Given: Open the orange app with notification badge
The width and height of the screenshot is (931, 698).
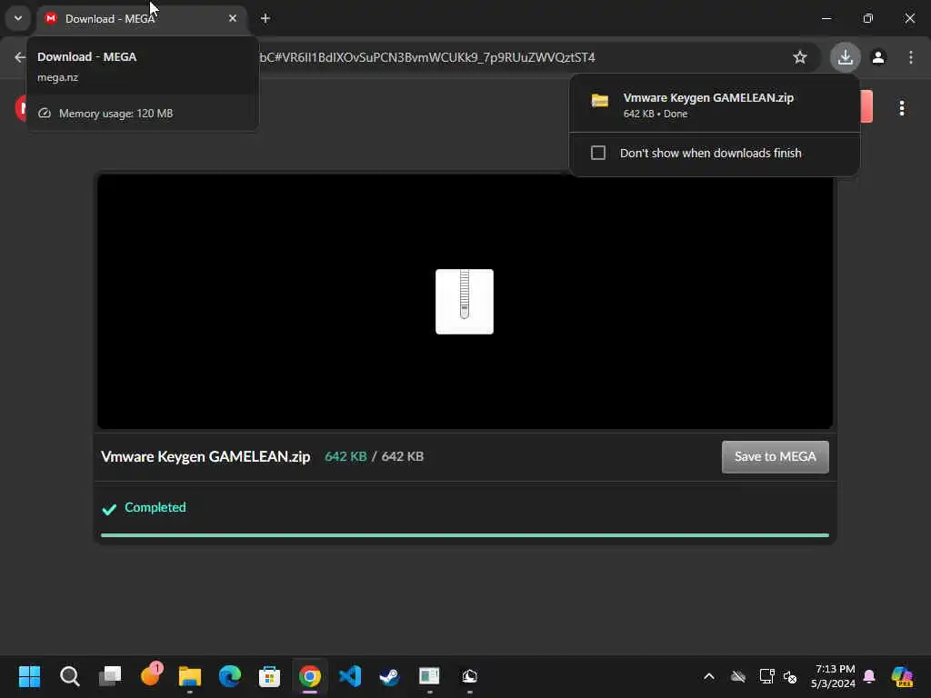Looking at the screenshot, I should 150,675.
